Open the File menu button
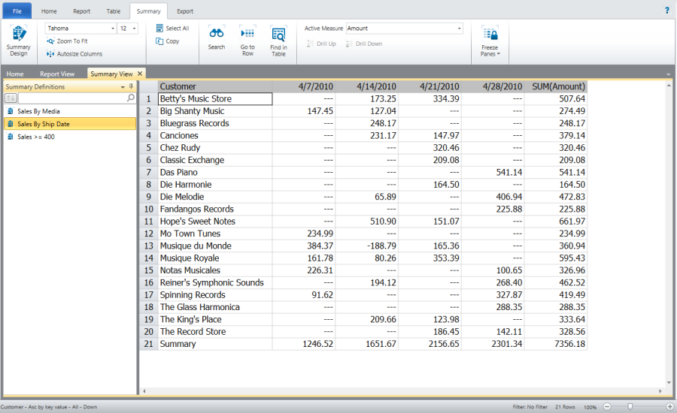 [x=17, y=11]
